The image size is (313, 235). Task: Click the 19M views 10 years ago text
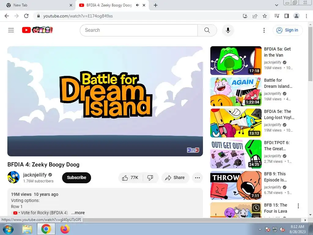[x=35, y=194]
